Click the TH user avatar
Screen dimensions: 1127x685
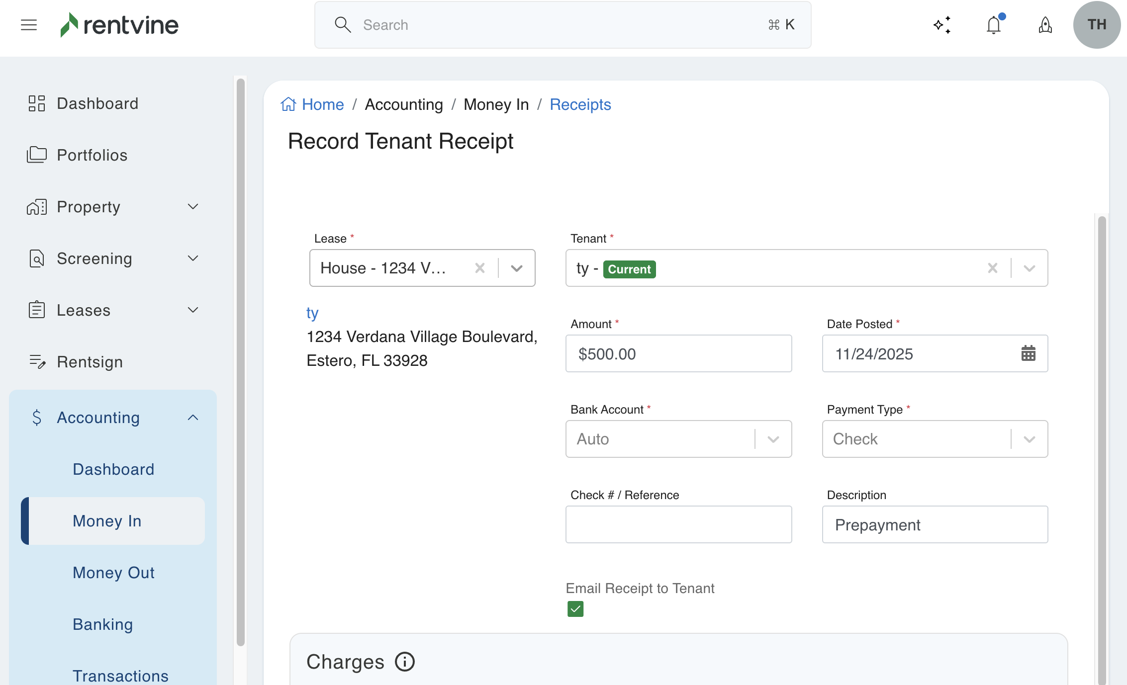pos(1096,25)
